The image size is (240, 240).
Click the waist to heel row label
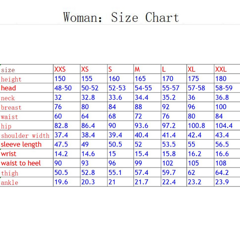21,163
